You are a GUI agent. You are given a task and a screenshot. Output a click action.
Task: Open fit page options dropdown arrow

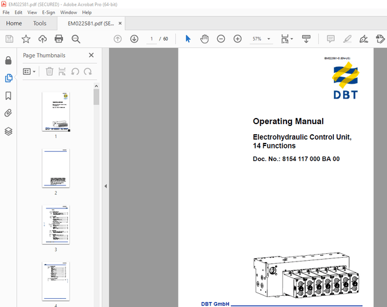tap(291, 39)
